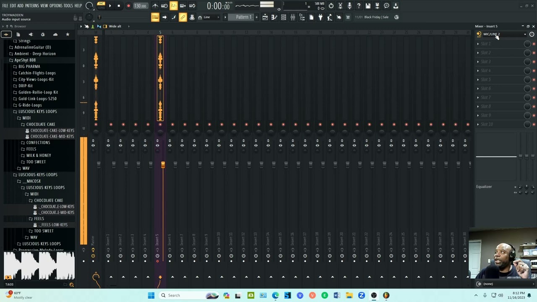Click the one-click audio recording microphone icon
The height and width of the screenshot is (302, 537).
(349, 6)
